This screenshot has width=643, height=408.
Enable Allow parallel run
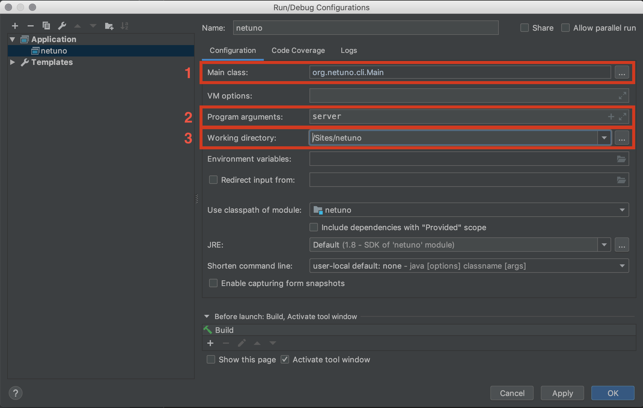point(565,28)
